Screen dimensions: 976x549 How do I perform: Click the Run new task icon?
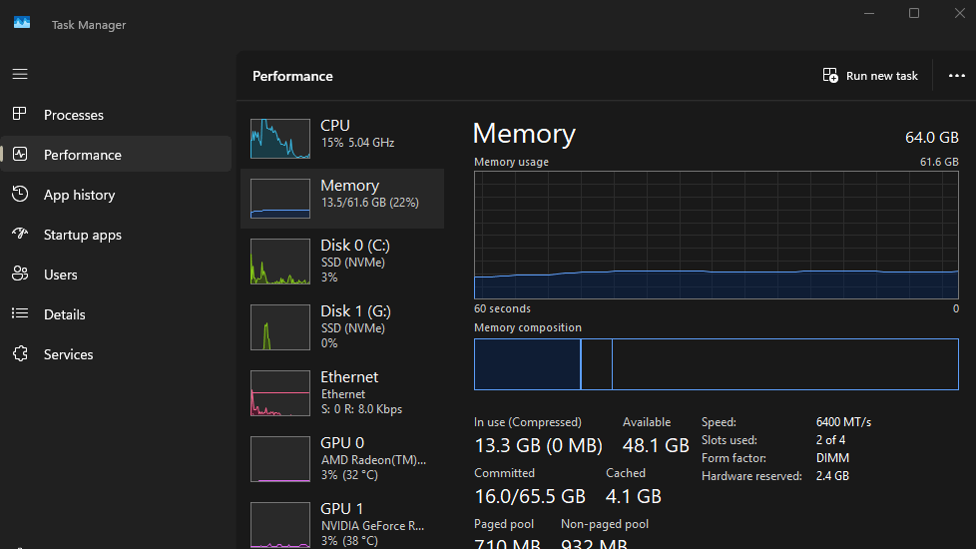point(830,75)
